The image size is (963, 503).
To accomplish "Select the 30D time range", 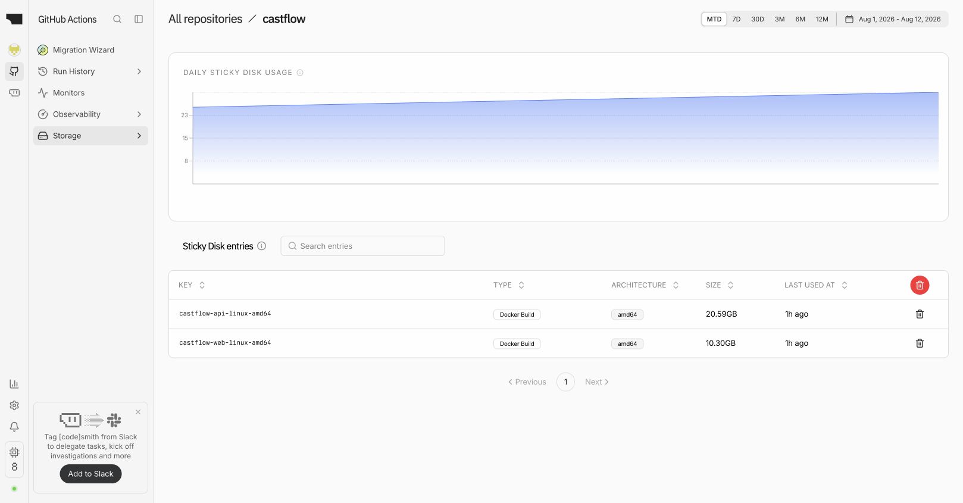I will [758, 19].
